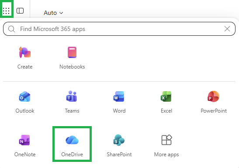Expand the Auto dropdown
The width and height of the screenshot is (239, 168).
tap(53, 13)
